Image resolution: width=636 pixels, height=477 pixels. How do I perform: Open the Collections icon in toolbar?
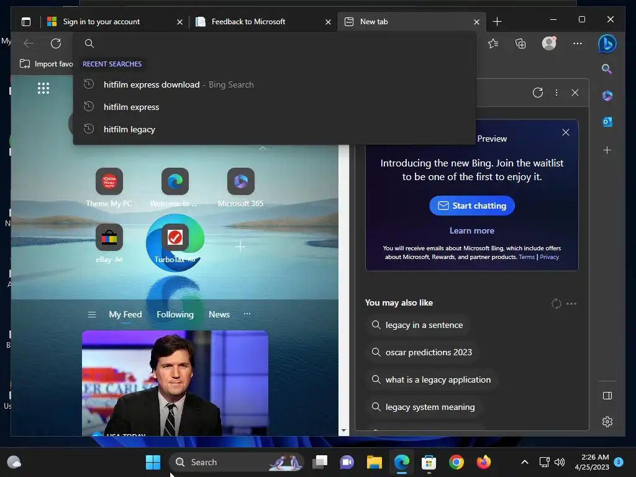(x=520, y=43)
